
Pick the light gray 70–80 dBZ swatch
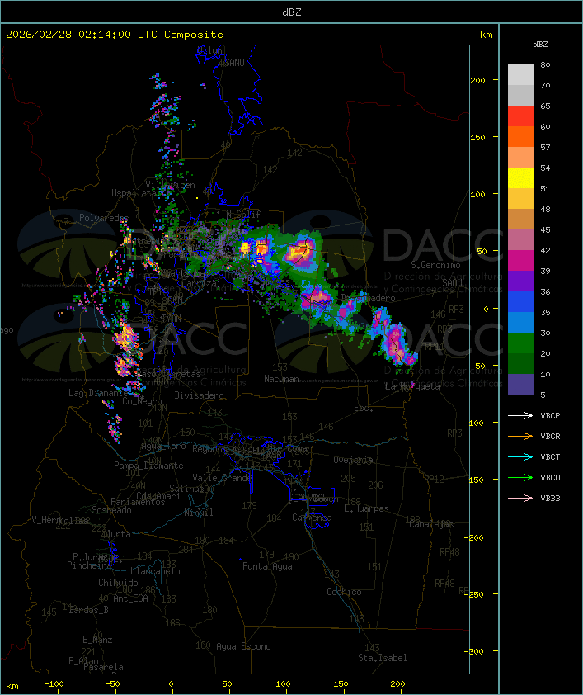point(520,74)
